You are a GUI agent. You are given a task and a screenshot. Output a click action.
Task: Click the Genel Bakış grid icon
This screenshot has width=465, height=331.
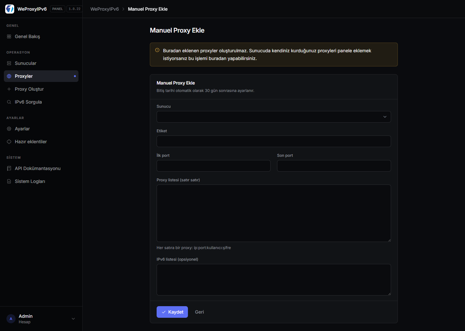(x=9, y=36)
